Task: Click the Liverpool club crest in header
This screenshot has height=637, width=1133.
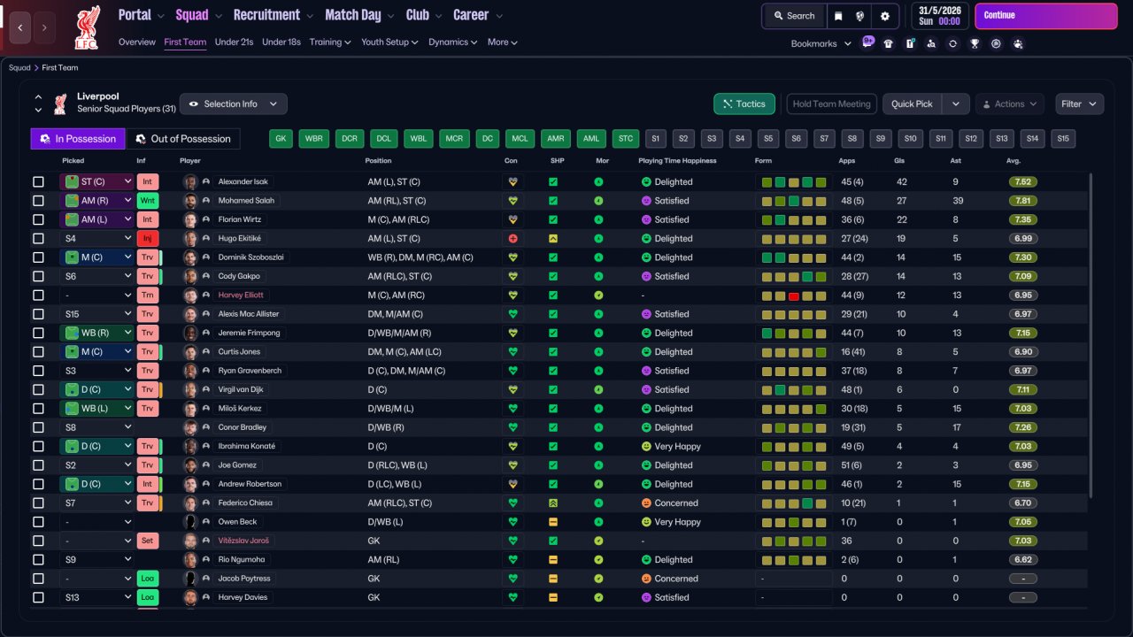Action: 87,27
